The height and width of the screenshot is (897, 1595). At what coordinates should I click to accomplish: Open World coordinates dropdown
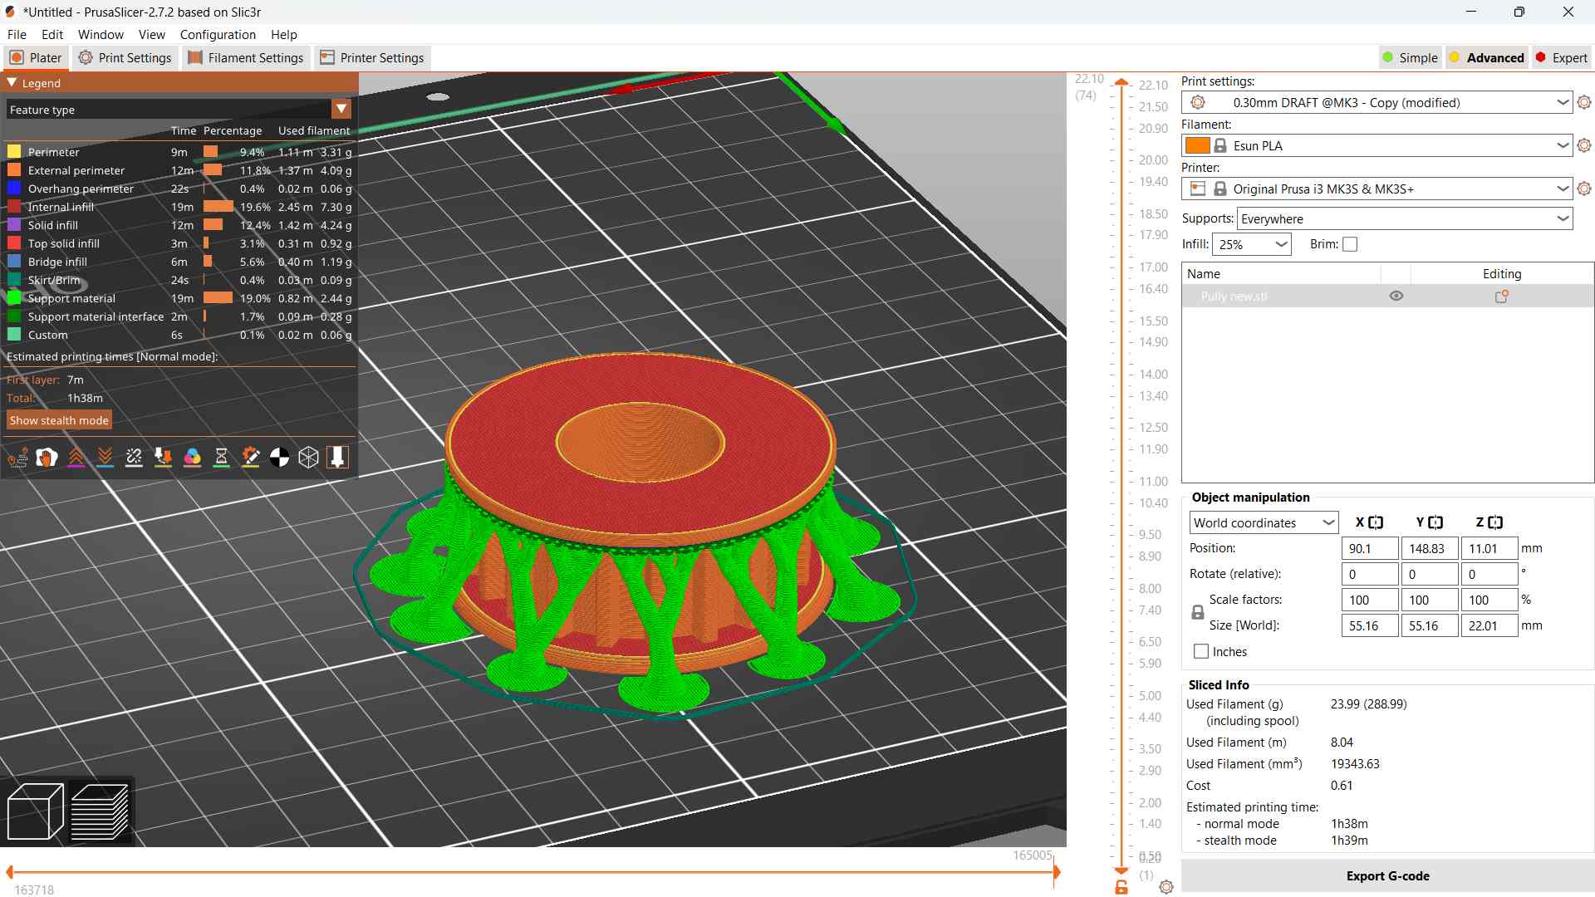[x=1263, y=523]
